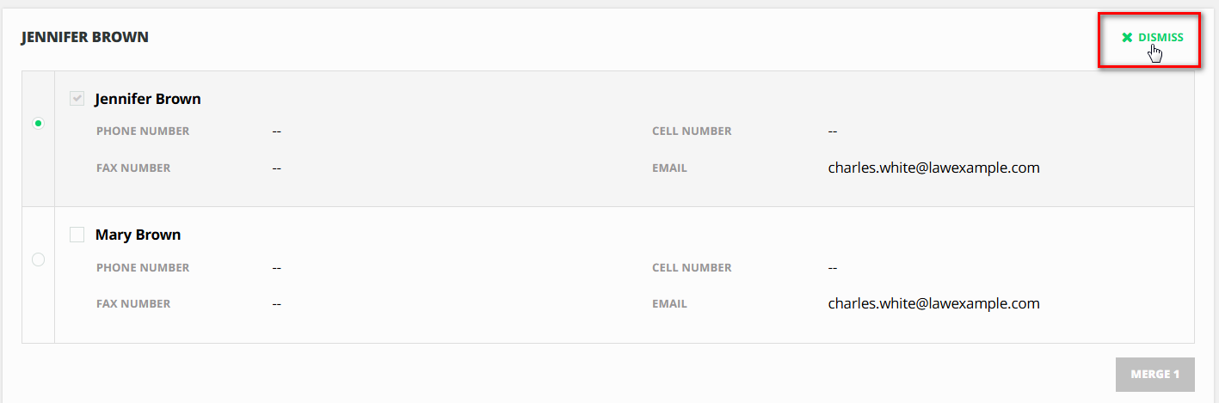This screenshot has height=403, width=1219.
Task: Select the Jennifer Brown radio button
Action: tap(38, 124)
